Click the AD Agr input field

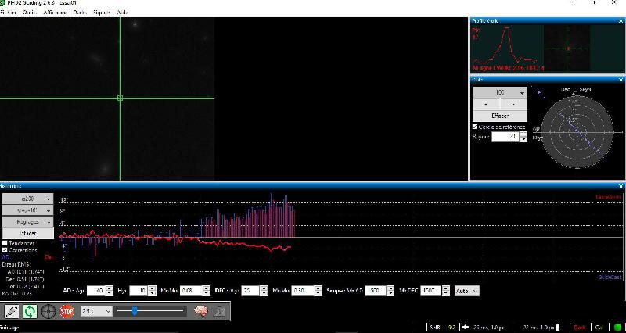pos(96,291)
